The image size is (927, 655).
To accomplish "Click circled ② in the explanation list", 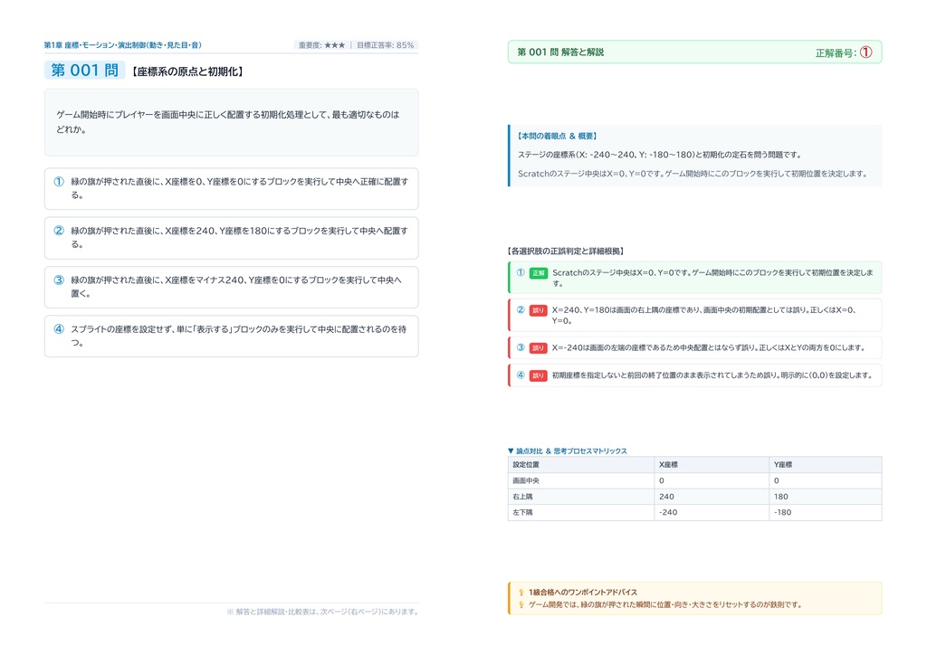I will click(521, 309).
